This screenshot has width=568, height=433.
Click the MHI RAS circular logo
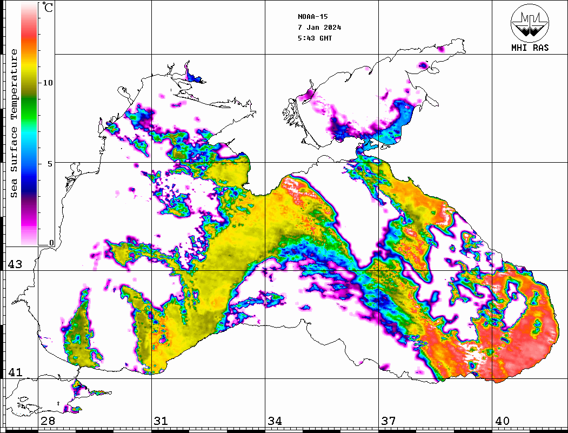(x=530, y=23)
